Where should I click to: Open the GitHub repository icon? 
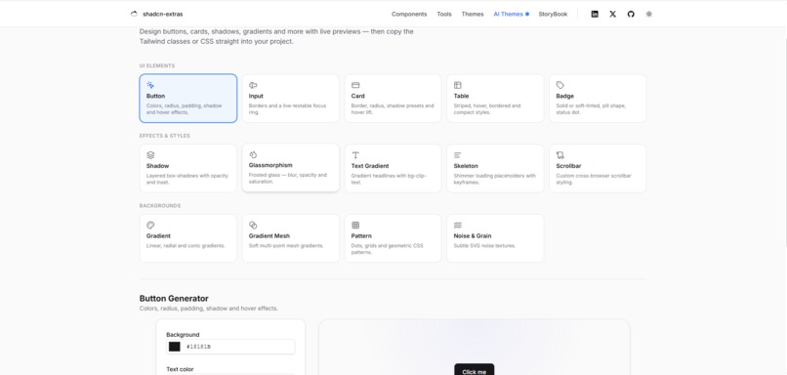click(x=631, y=14)
